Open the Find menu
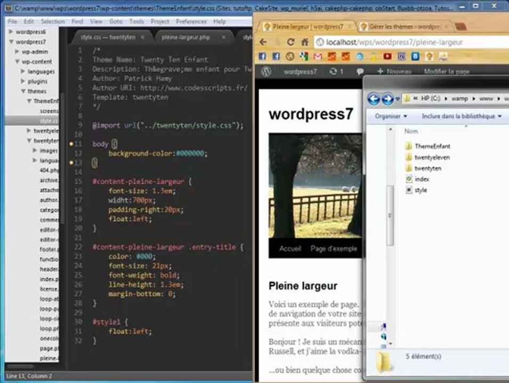The image size is (509, 383). coord(77,21)
